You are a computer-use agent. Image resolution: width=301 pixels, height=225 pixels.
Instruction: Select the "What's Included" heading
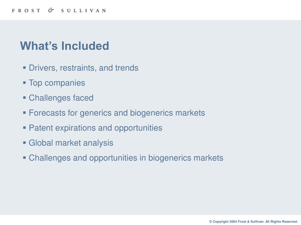[x=64, y=46]
